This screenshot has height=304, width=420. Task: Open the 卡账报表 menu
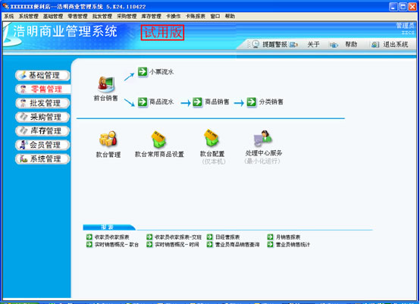click(x=196, y=16)
